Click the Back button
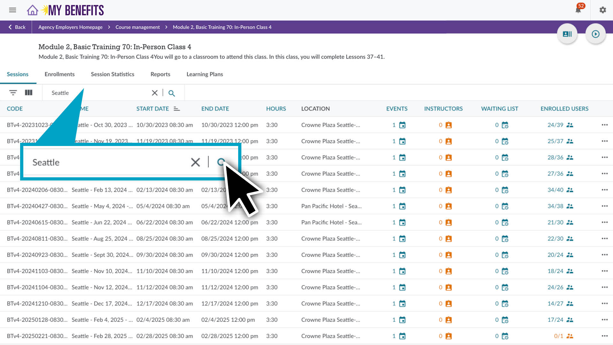Screen dimensions: 613x345 point(17,27)
